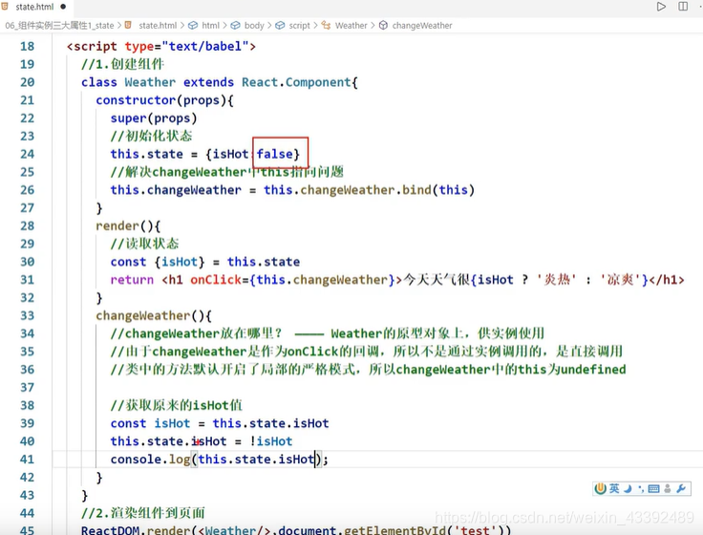Click React.Component on line 20
Viewport: 703px width, 535px height.
296,82
